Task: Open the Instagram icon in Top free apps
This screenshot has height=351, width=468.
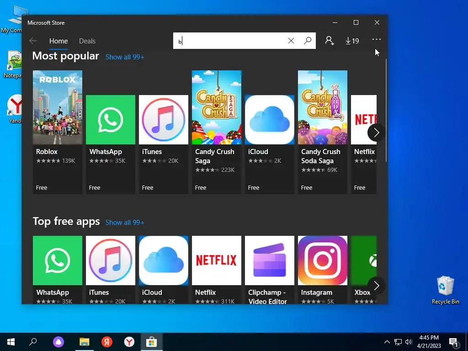Action: click(x=323, y=261)
